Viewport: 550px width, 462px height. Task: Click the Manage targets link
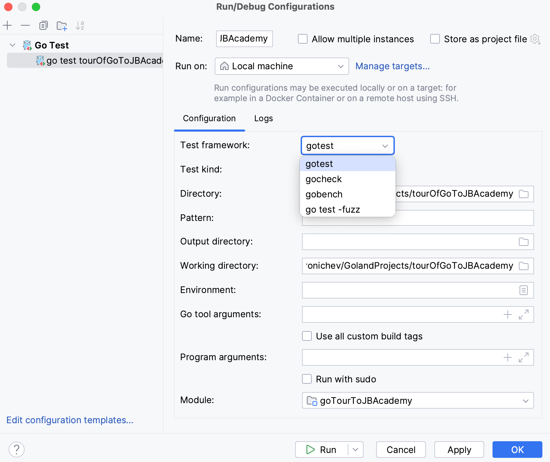(392, 66)
